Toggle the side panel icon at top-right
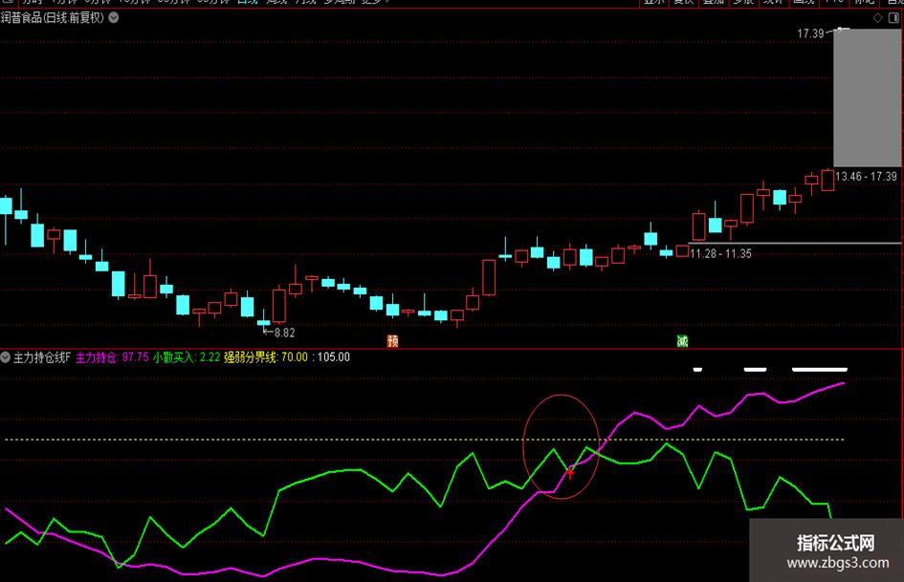 (893, 18)
